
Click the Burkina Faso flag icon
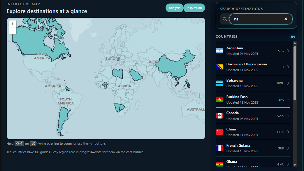[x=220, y=100]
